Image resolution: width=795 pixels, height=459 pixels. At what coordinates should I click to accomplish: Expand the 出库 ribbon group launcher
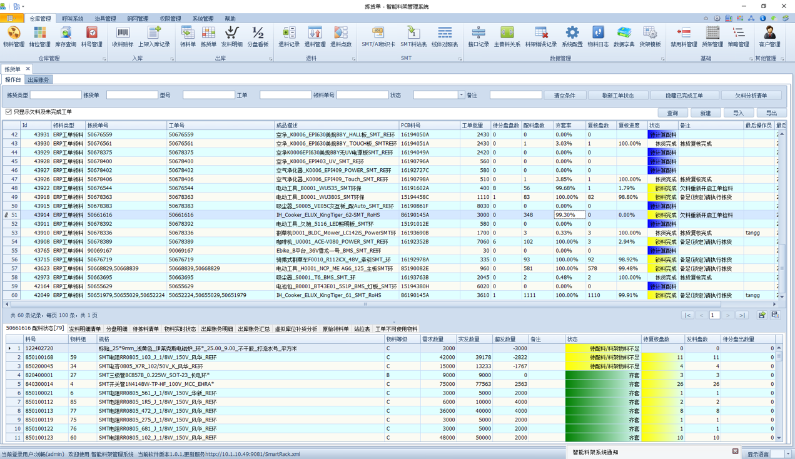[271, 59]
